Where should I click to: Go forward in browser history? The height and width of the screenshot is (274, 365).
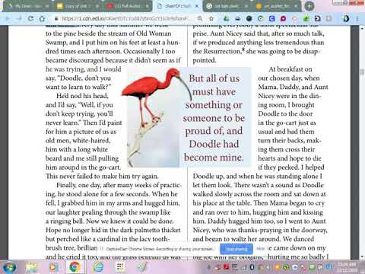[19, 18]
